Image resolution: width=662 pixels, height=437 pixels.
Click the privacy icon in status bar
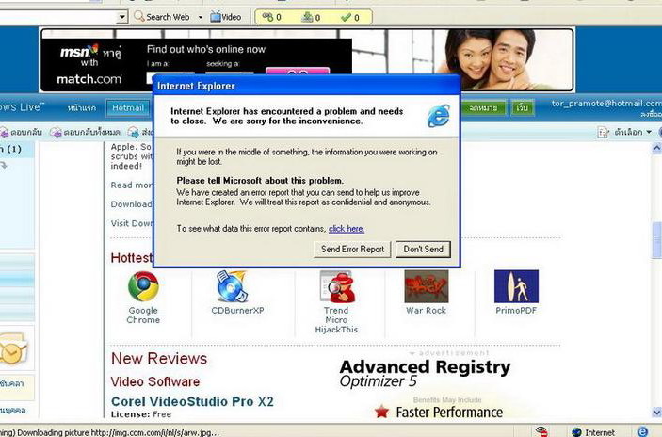(x=541, y=431)
